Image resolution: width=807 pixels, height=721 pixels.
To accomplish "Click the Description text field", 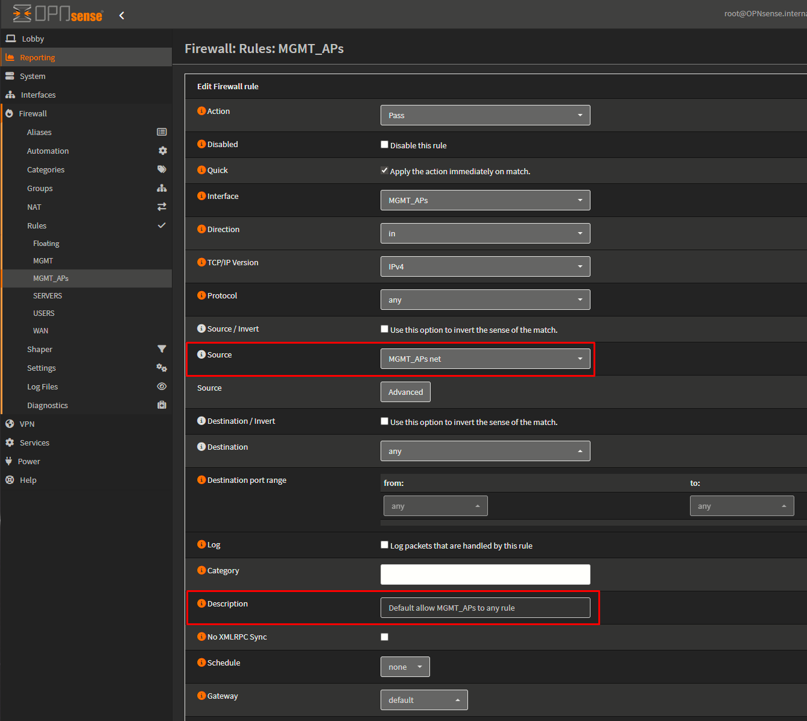I will point(485,608).
